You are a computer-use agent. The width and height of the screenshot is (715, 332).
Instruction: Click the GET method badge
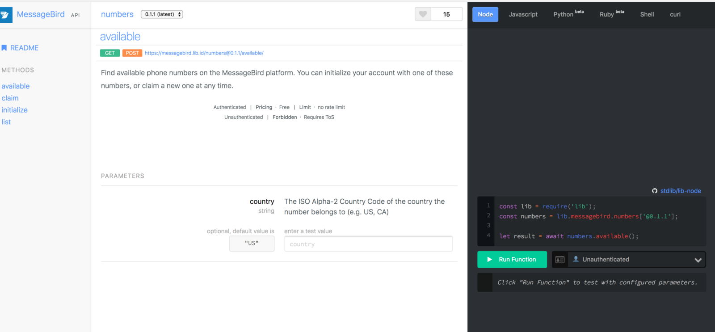pos(110,53)
